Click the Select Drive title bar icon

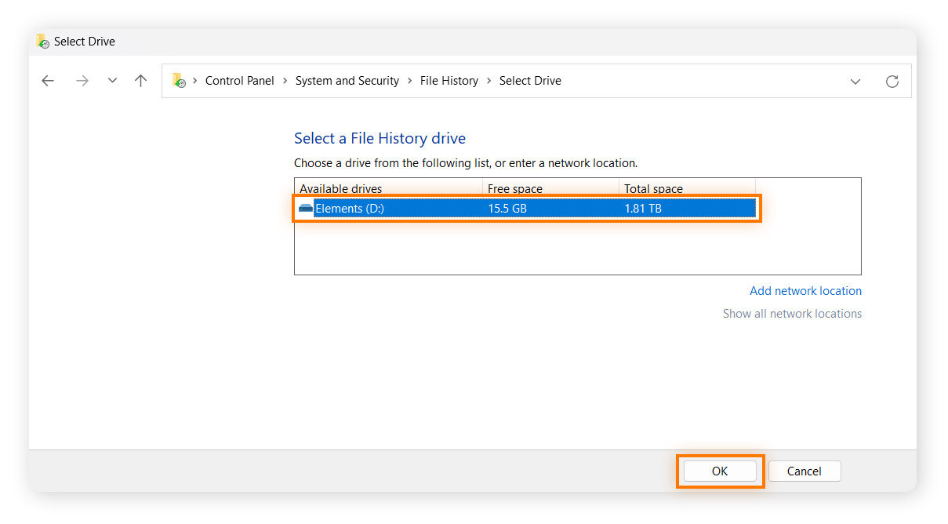coord(42,42)
